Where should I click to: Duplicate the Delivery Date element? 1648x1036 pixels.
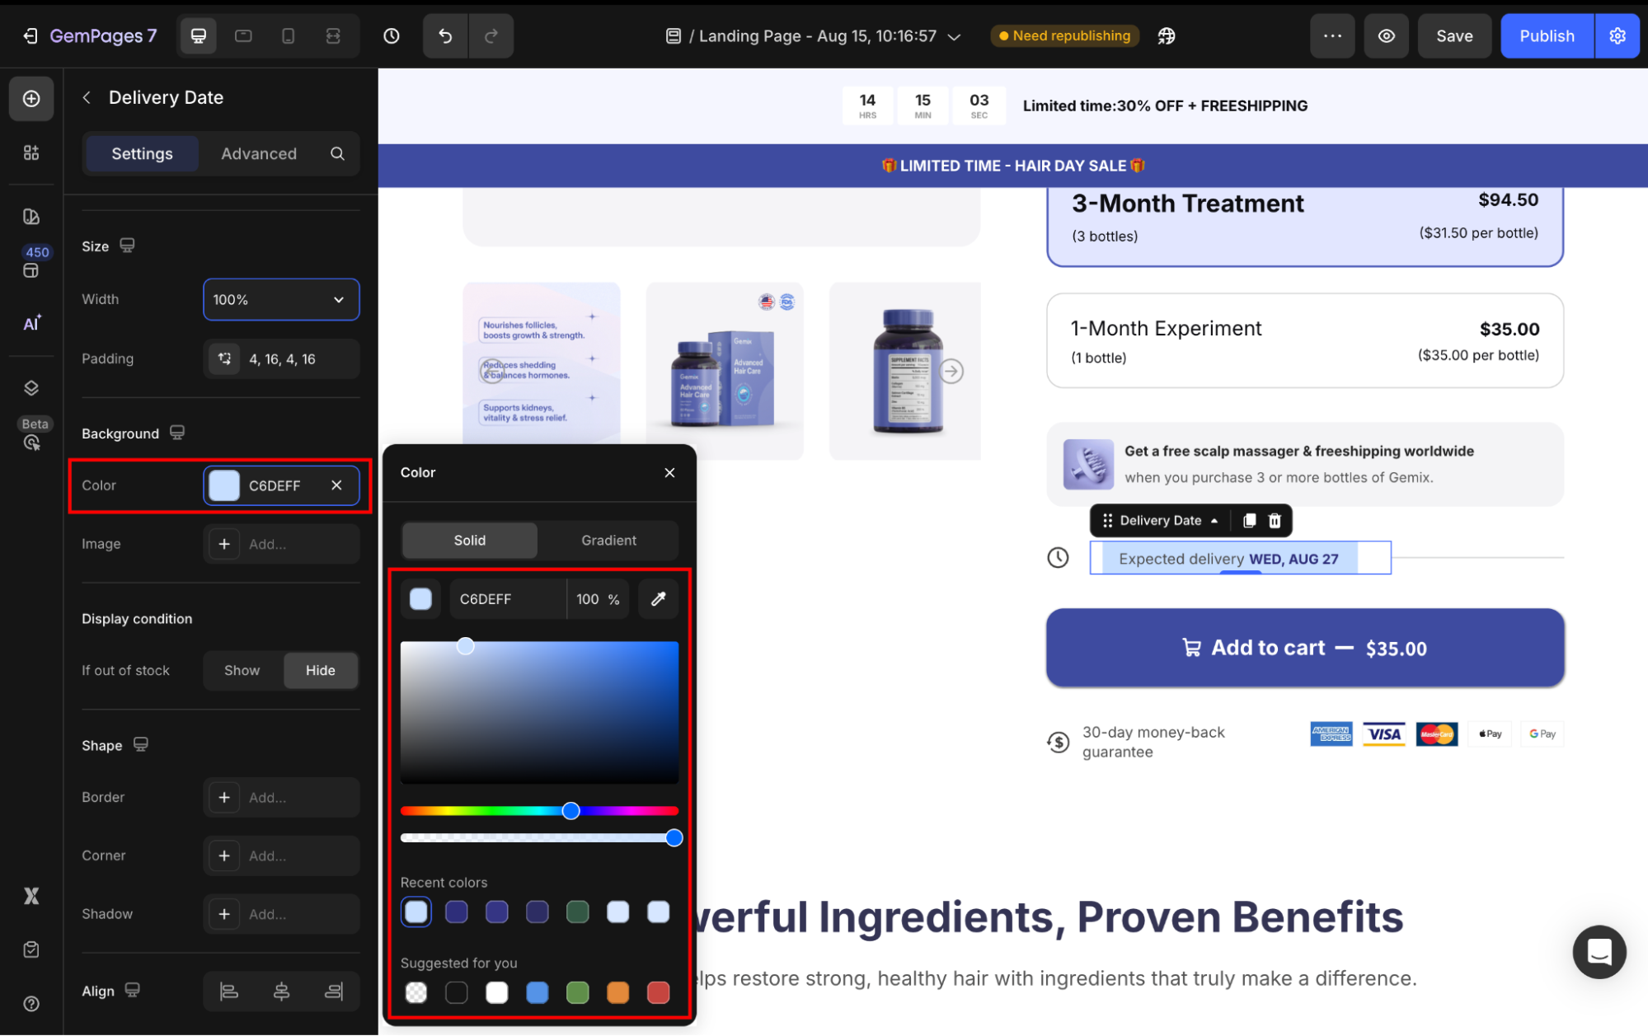(1249, 521)
